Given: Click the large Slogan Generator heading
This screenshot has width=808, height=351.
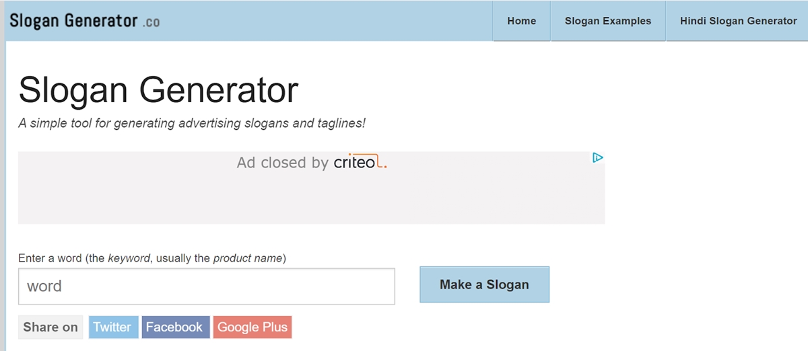Looking at the screenshot, I should 158,90.
